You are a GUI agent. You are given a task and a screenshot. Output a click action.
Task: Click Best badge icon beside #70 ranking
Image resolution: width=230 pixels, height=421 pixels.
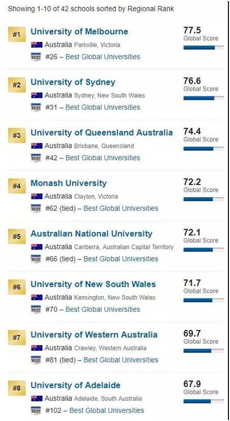coord(36,309)
